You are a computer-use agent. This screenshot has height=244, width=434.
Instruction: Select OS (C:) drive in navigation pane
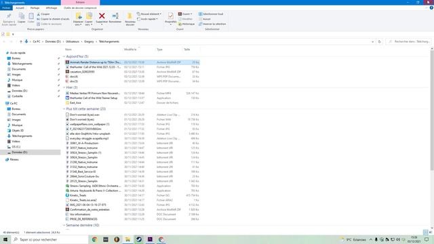pos(16,147)
